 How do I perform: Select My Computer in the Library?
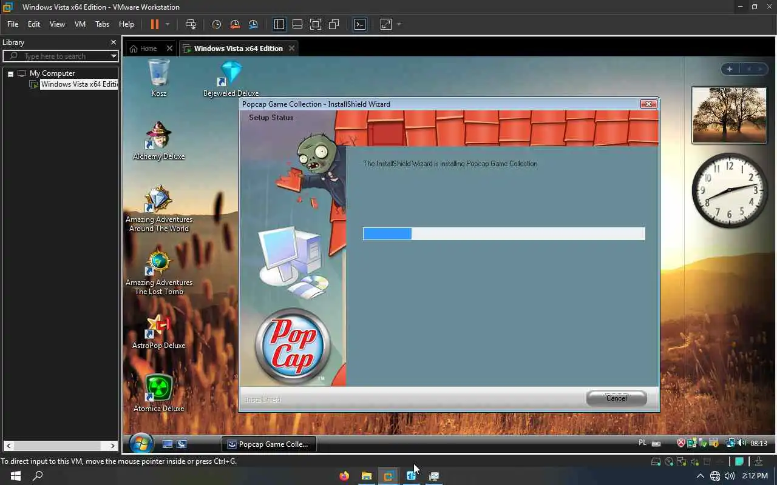pos(52,73)
